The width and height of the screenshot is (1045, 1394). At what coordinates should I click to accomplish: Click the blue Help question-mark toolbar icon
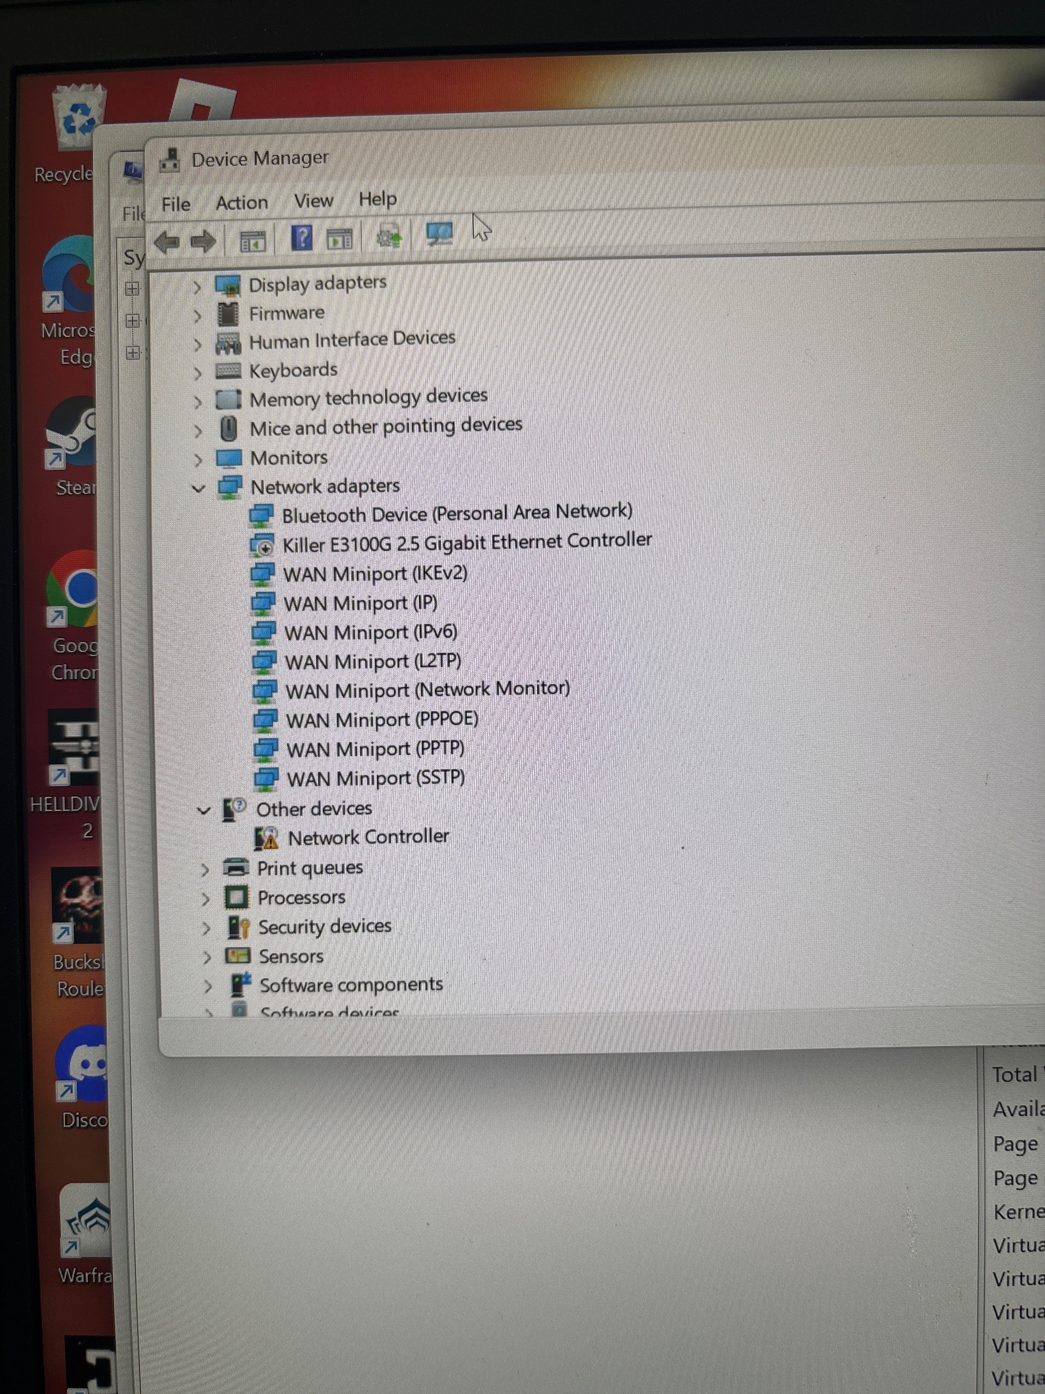point(302,239)
